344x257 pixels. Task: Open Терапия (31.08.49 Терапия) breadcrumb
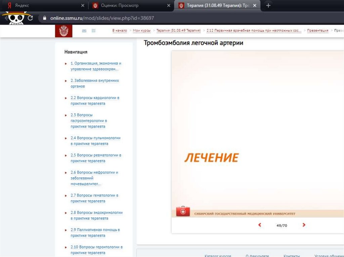pyautogui.click(x=178, y=30)
